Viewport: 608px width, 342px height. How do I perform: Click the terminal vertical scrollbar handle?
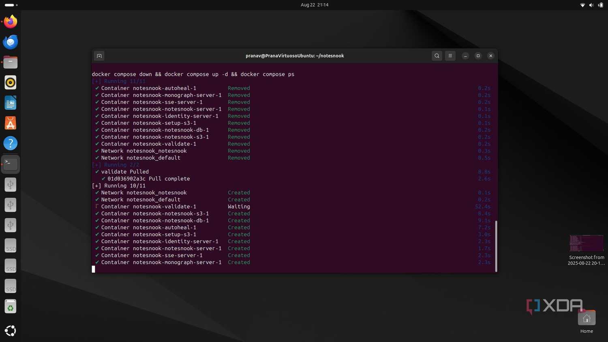pyautogui.click(x=496, y=246)
